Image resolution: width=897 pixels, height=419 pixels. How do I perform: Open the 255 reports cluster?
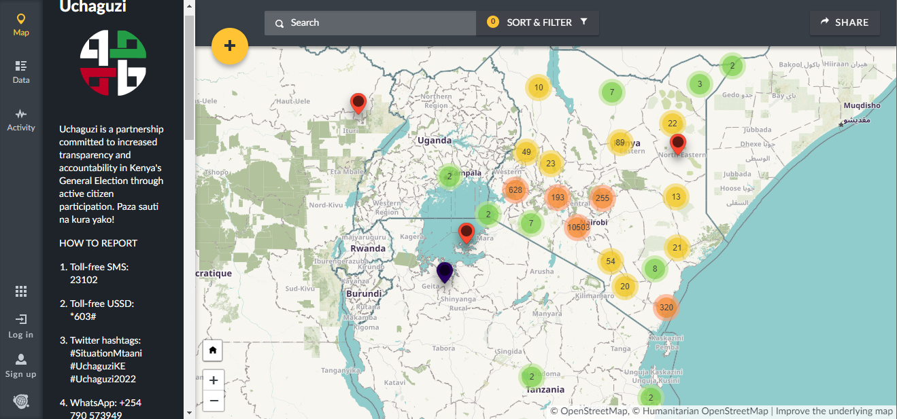click(x=602, y=198)
